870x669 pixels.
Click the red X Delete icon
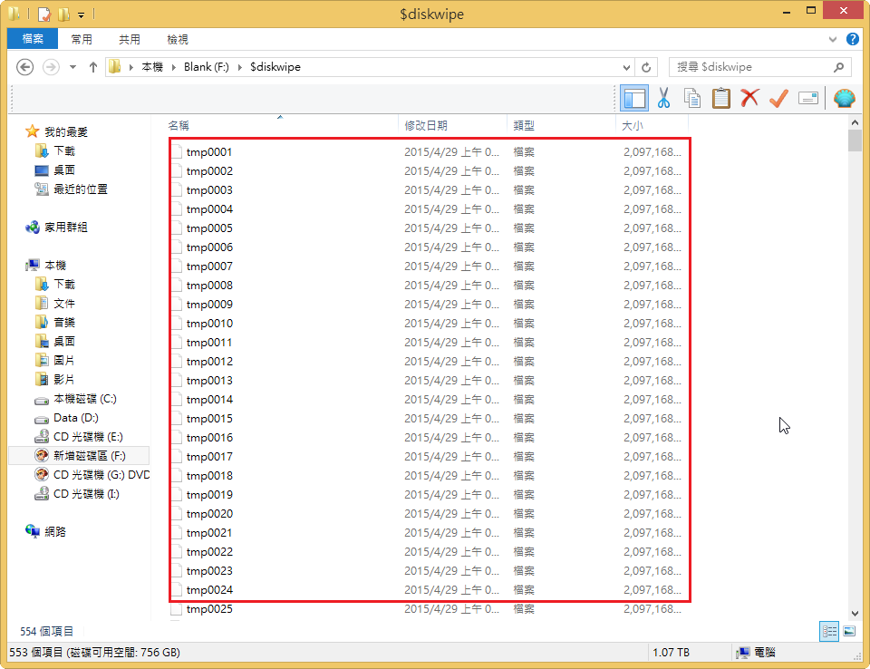749,98
